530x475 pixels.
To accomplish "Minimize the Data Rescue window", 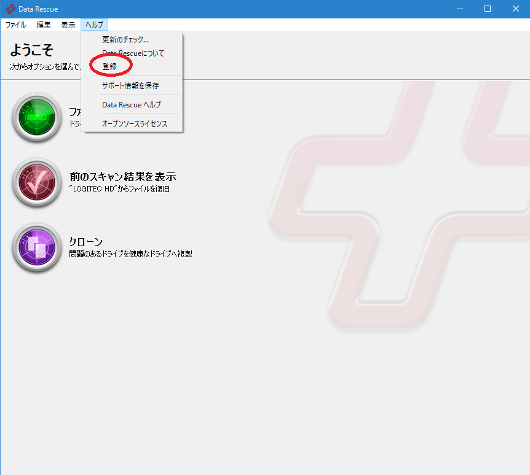I will pyautogui.click(x=459, y=9).
